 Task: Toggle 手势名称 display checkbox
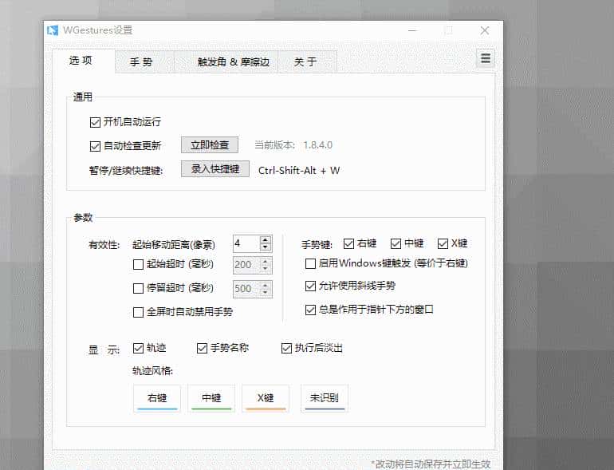point(202,348)
